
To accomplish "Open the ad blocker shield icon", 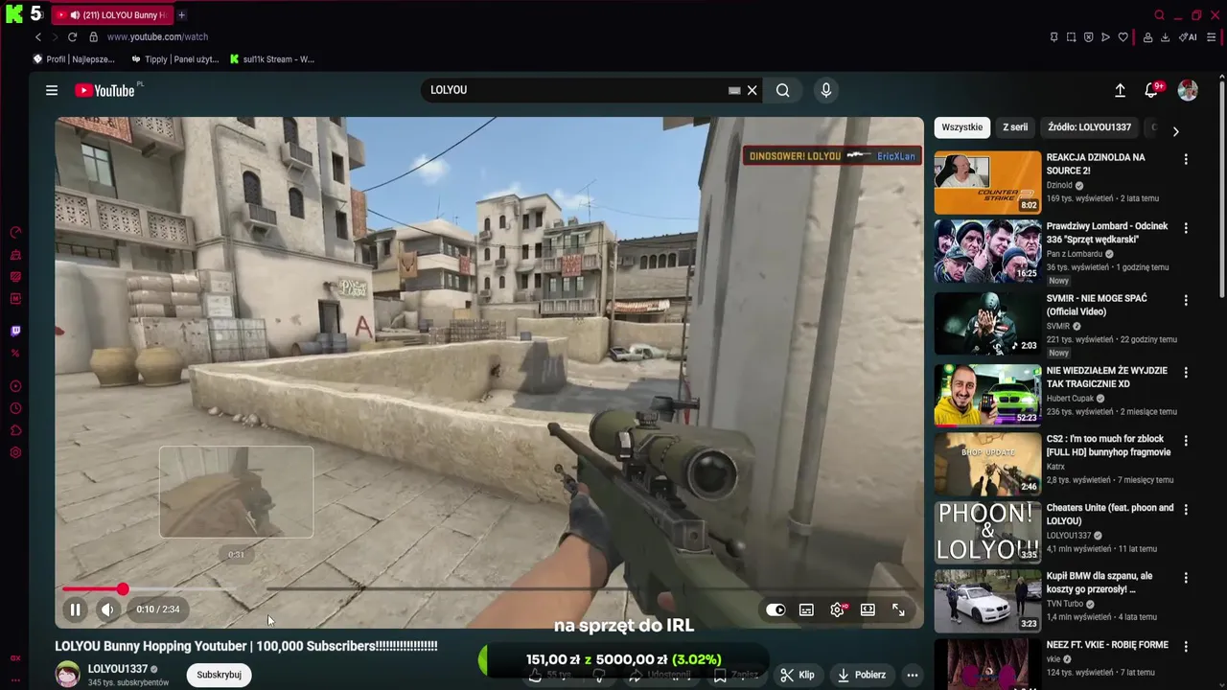I will [1088, 37].
